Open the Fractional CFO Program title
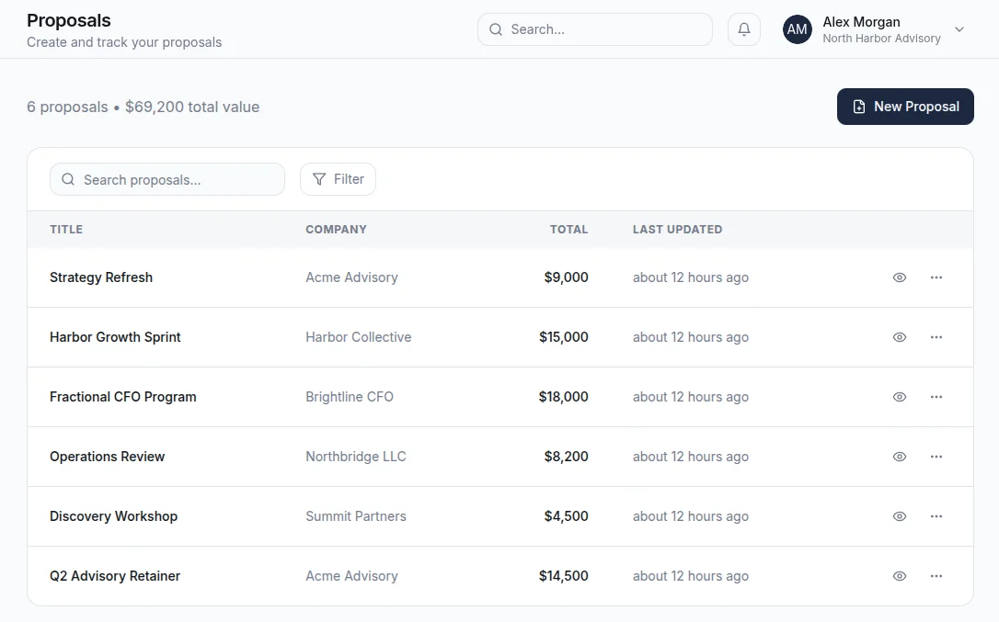The image size is (999, 622). (123, 397)
